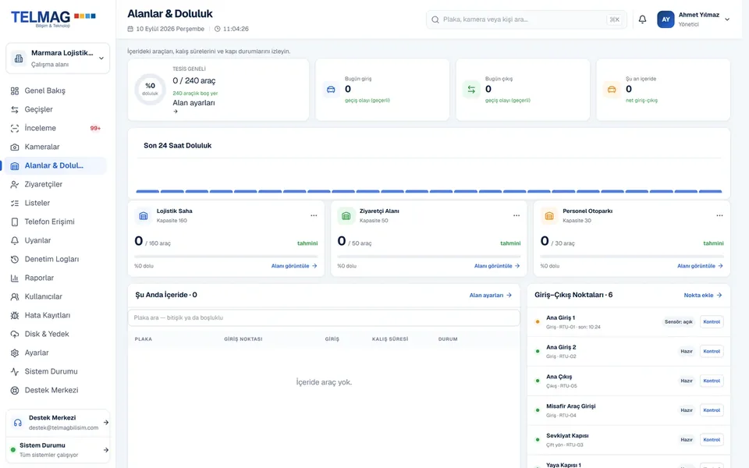Open the Ahmet Yılmaz account menu chevron

(727, 19)
